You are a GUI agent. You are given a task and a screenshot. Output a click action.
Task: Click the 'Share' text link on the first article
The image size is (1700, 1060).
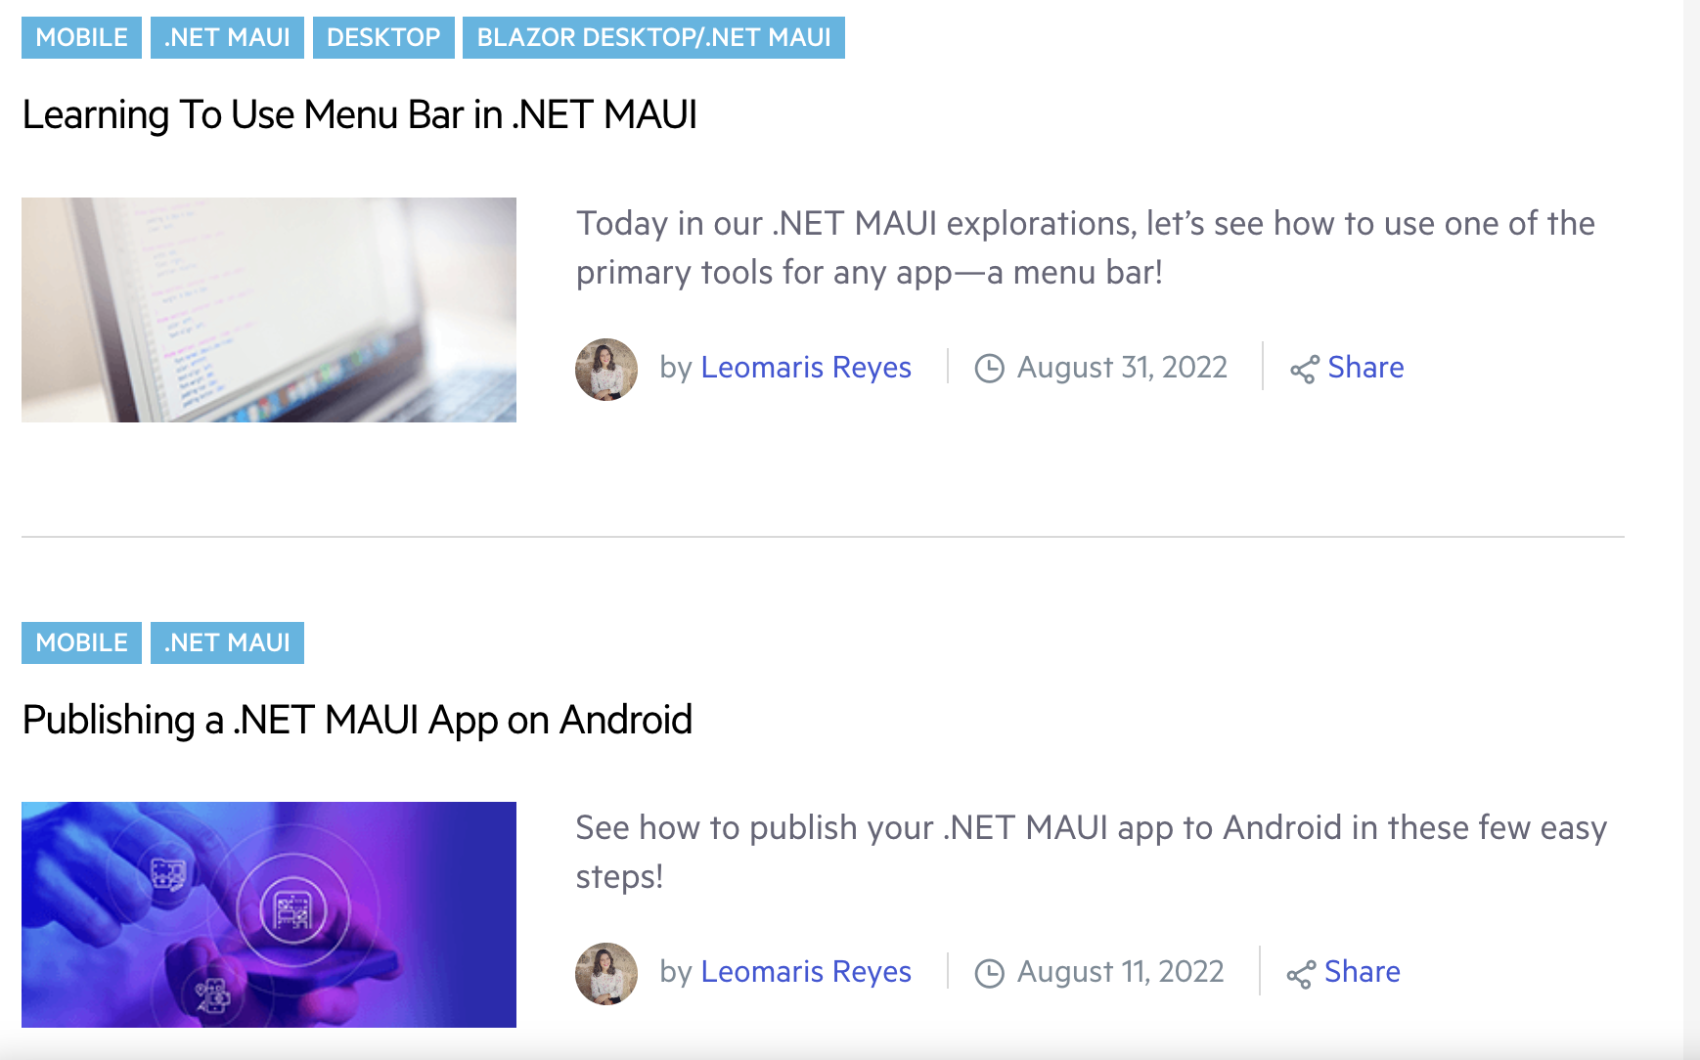click(1365, 369)
